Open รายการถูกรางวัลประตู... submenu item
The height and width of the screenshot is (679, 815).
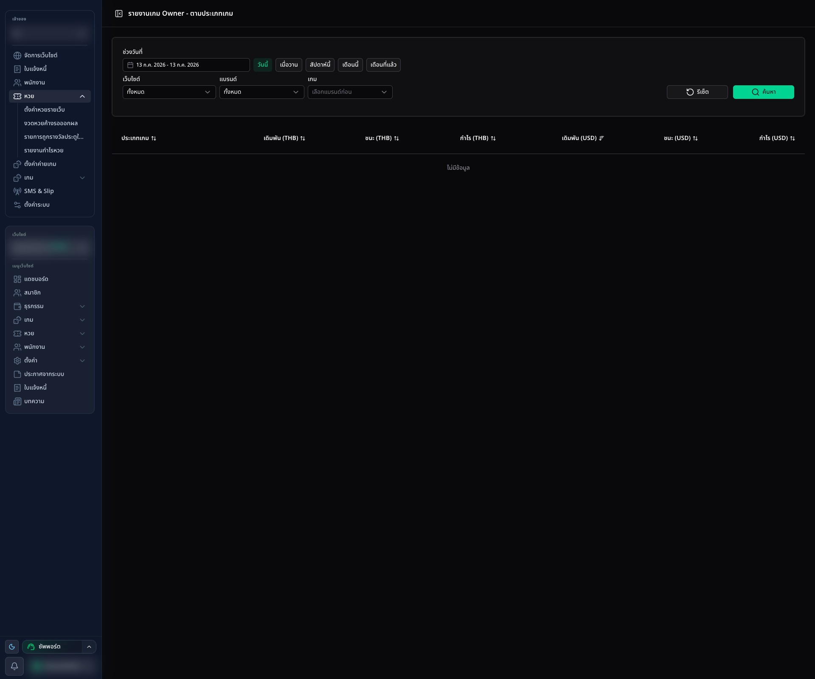[x=54, y=137]
